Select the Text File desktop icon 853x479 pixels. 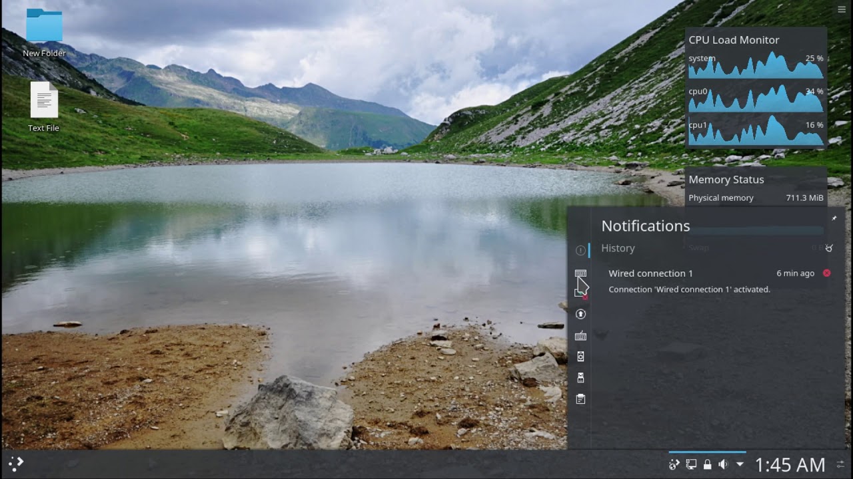click(x=44, y=106)
